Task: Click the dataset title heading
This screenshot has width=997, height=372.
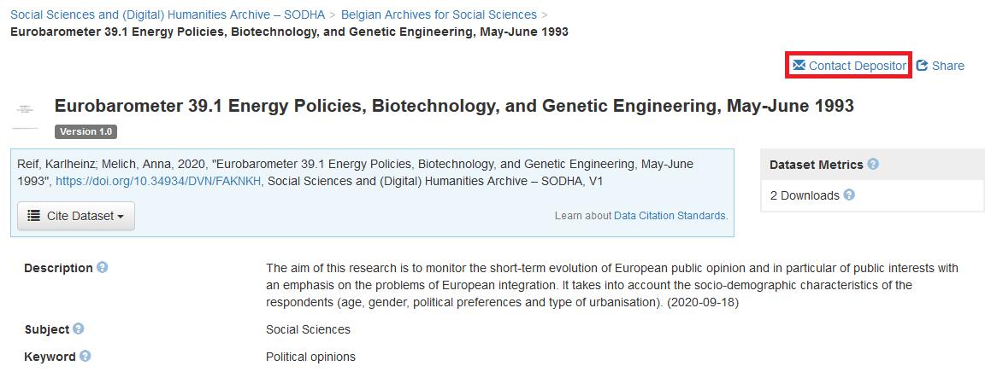Action: [x=454, y=106]
